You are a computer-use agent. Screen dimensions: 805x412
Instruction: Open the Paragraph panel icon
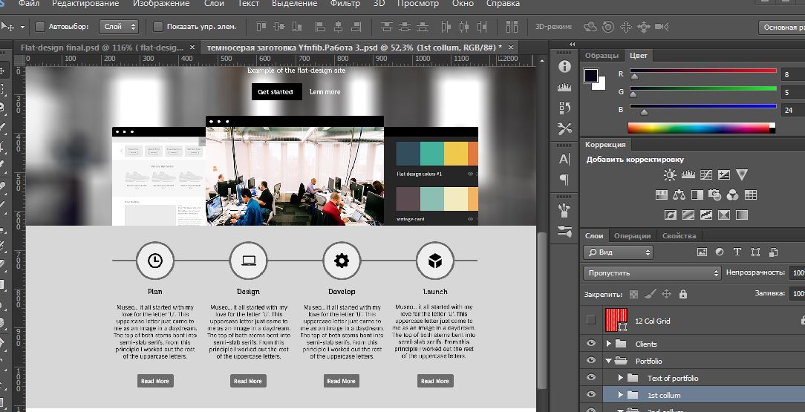564,179
